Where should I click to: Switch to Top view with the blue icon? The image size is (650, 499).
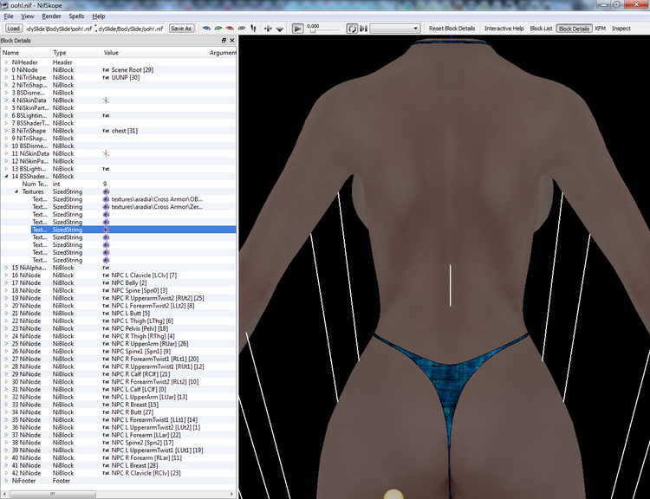click(206, 29)
